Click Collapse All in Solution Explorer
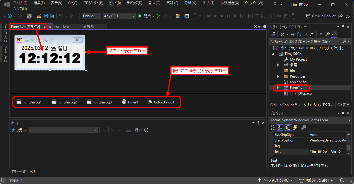 click(x=306, y=34)
